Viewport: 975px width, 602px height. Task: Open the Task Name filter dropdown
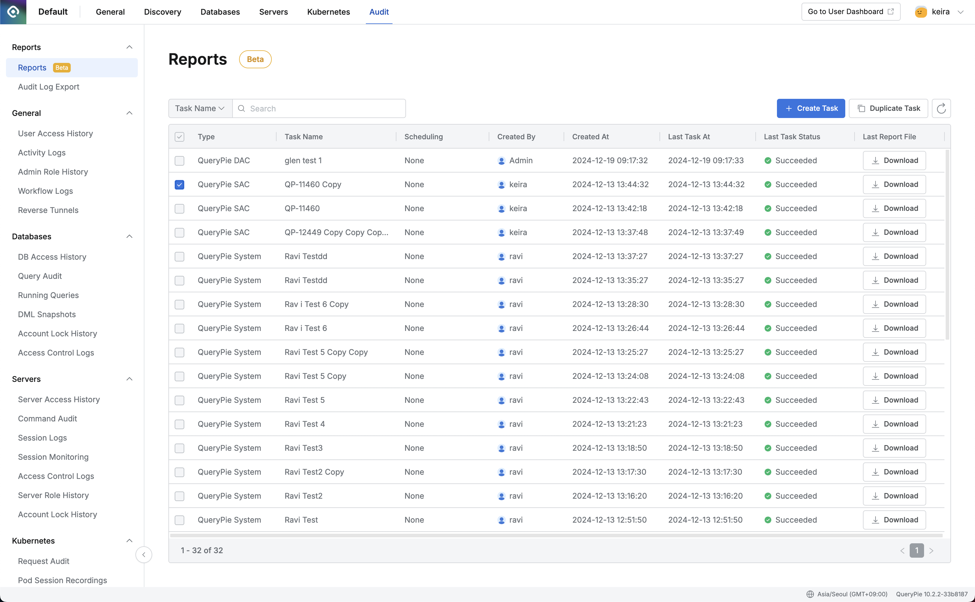pyautogui.click(x=200, y=108)
